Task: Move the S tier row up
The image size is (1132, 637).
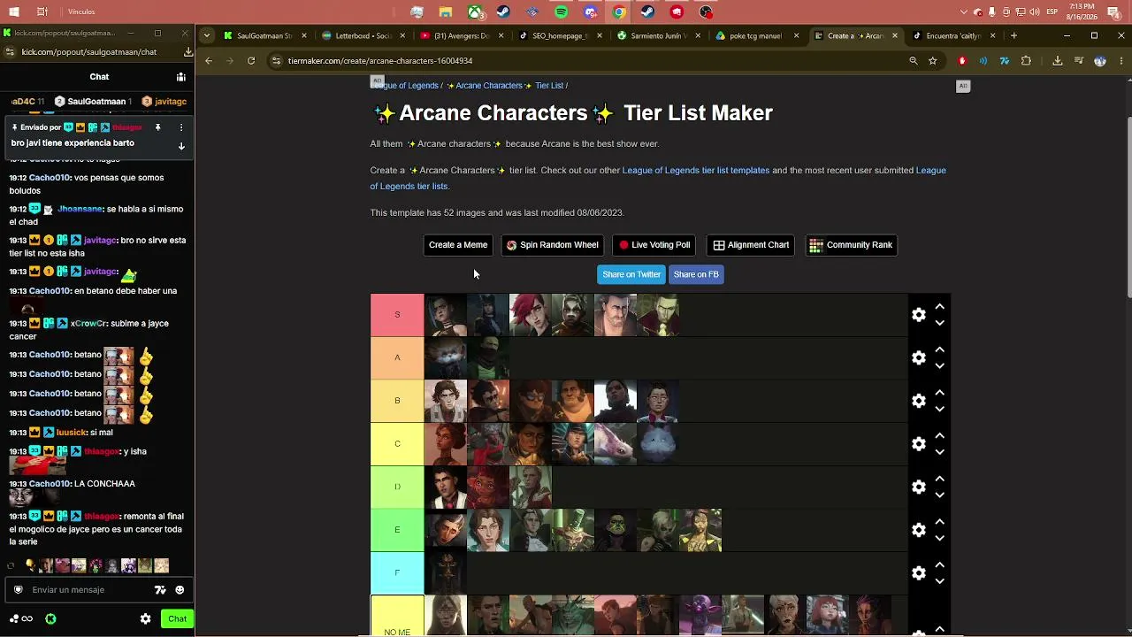Action: tap(940, 306)
